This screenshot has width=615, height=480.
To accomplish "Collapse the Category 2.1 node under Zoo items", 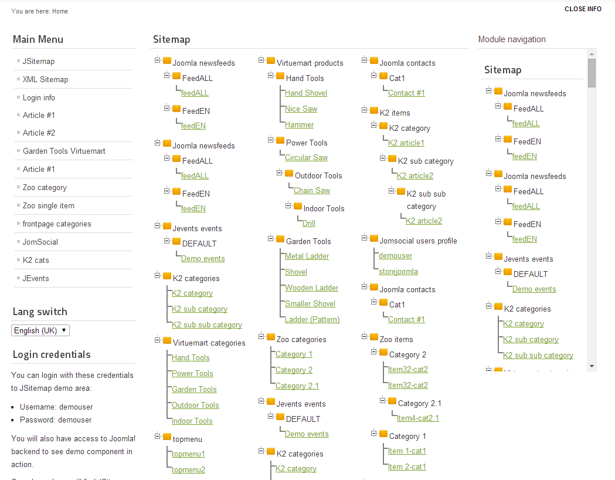I will (x=383, y=401).
